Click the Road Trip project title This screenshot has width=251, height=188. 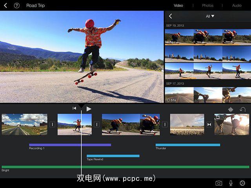36,5
